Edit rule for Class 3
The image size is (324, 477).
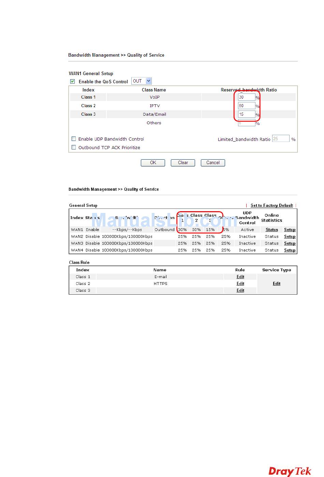[240, 290]
